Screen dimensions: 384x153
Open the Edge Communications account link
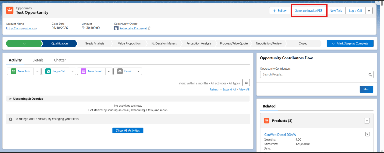tap(22, 28)
